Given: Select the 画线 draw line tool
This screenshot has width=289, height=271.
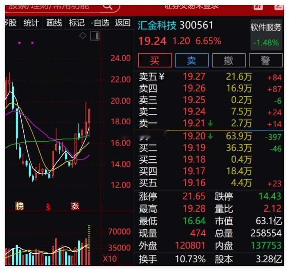Looking at the screenshot, I should [54, 23].
